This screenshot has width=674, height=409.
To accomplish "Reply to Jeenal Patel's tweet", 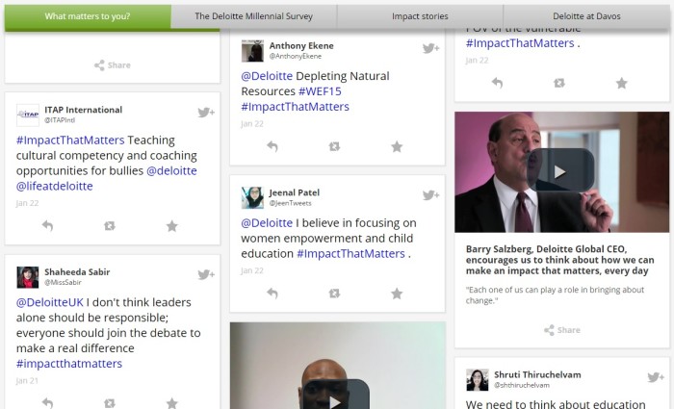I will pyautogui.click(x=272, y=294).
